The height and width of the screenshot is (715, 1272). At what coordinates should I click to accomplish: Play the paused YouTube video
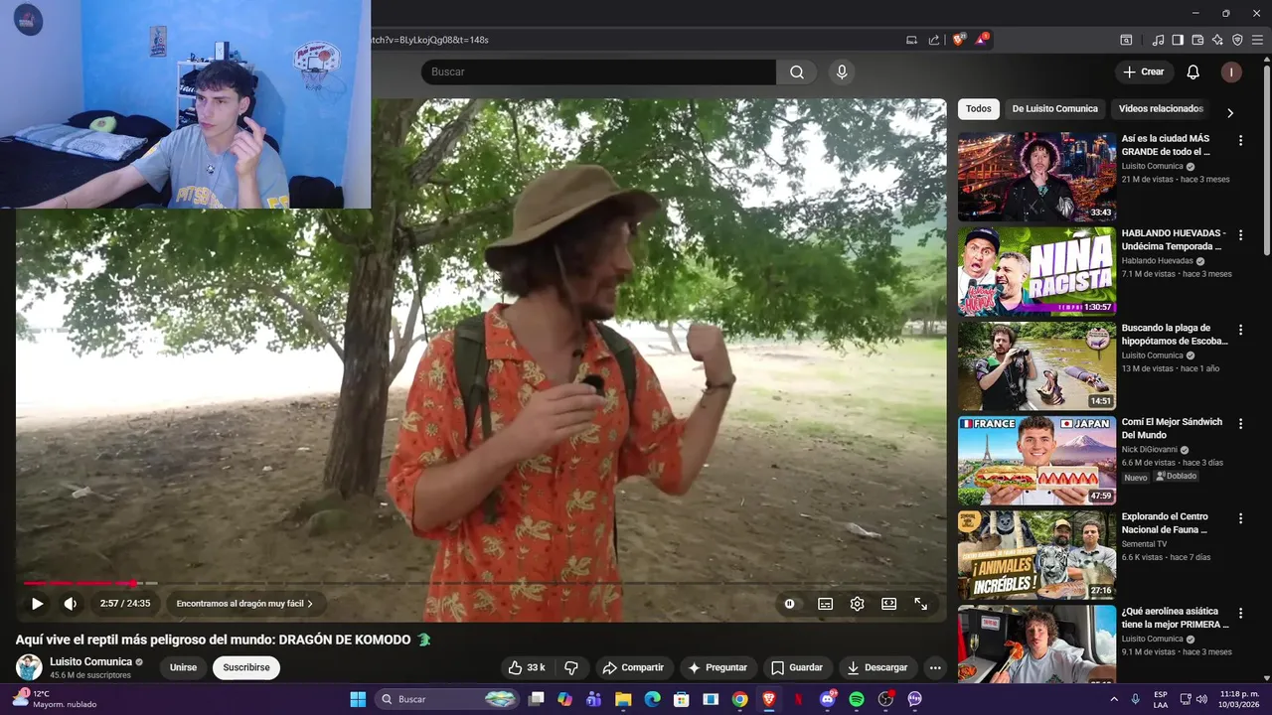[37, 603]
